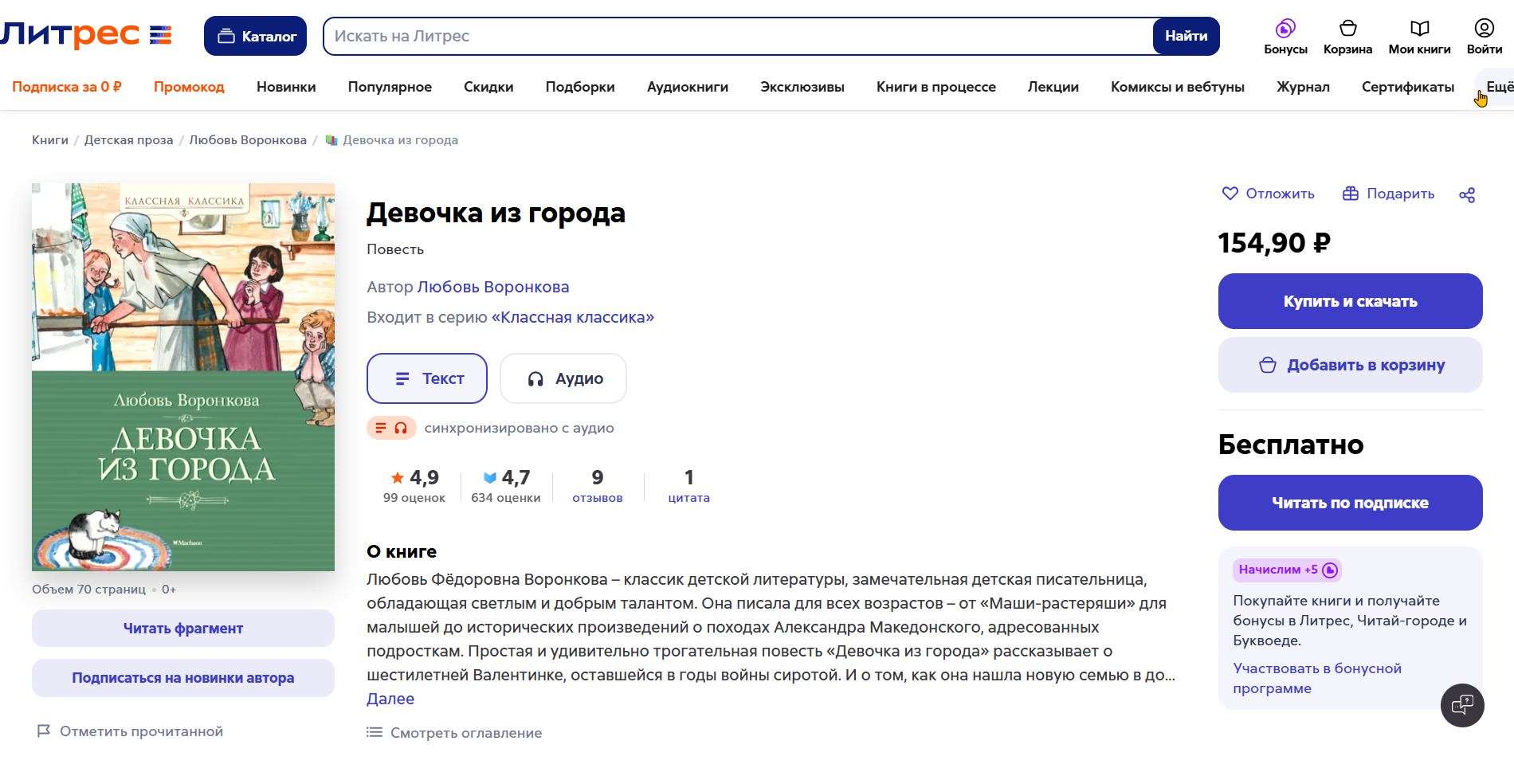Click the share icon near Подарить

[x=1467, y=194]
